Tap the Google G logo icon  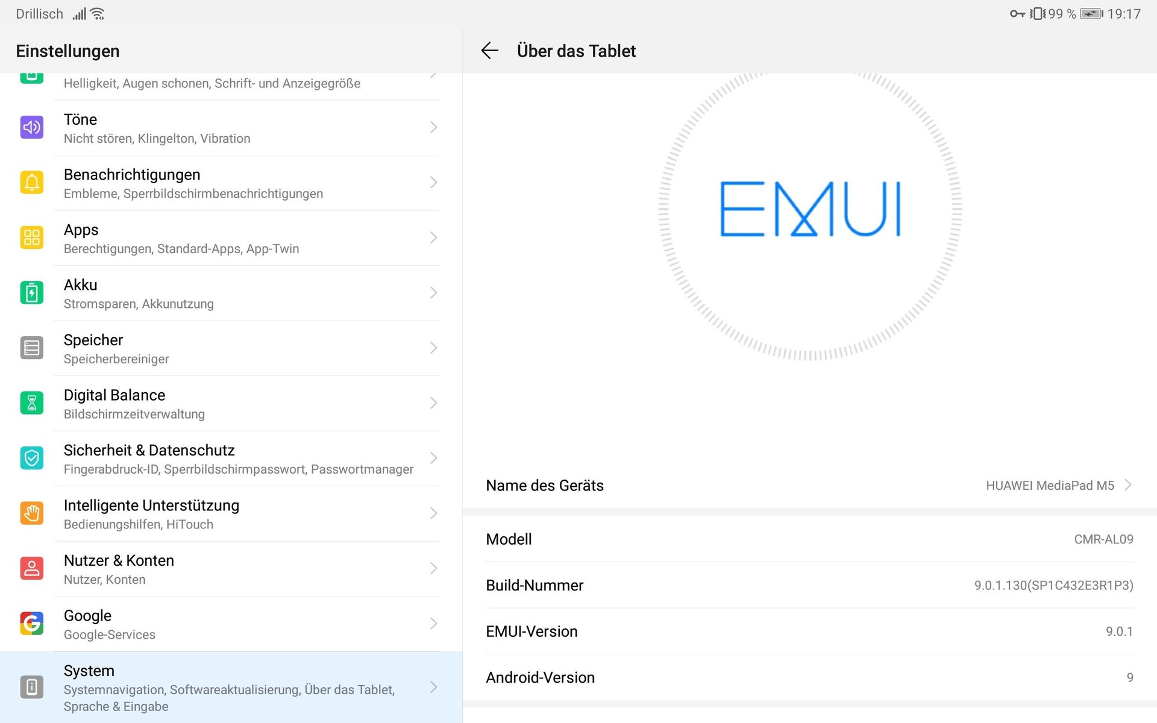[x=32, y=624]
